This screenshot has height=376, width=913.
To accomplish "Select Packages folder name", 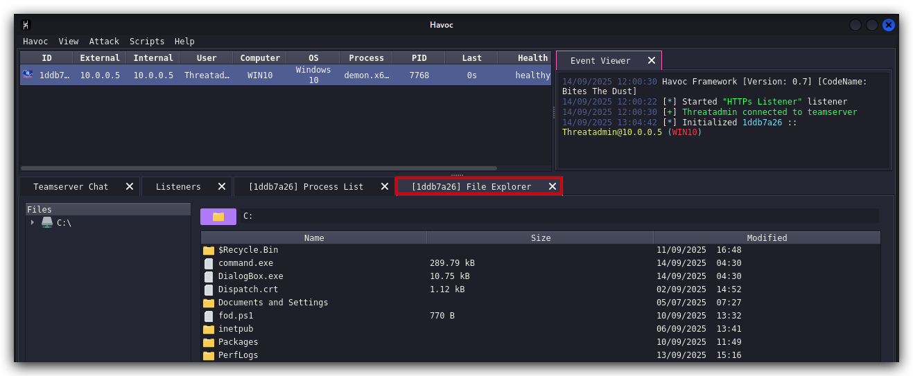I will coord(238,342).
